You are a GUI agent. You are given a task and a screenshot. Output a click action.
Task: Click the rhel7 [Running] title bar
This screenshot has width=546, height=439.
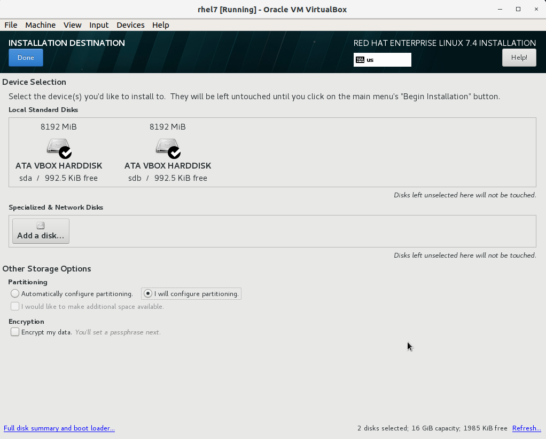(272, 10)
